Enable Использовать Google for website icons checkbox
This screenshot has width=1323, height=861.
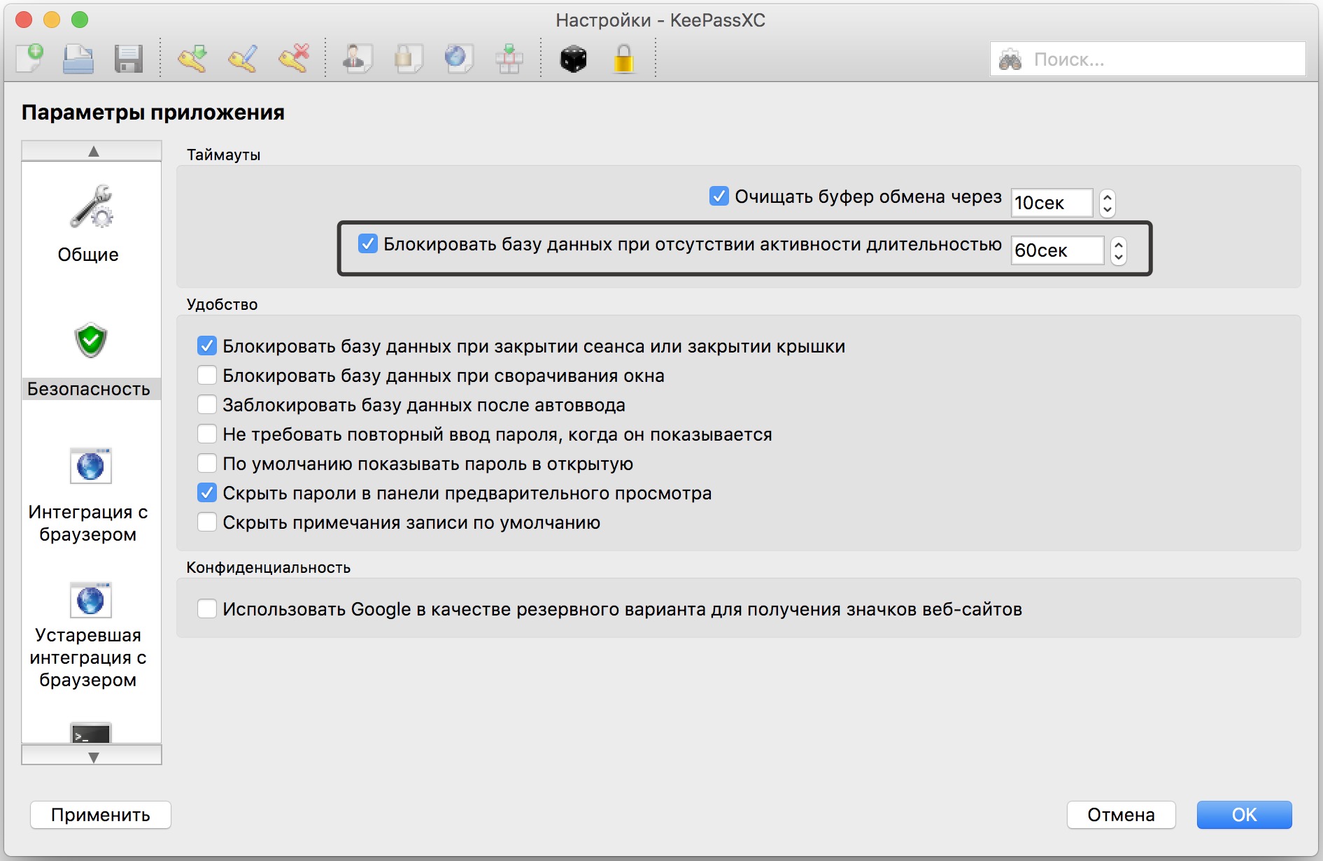click(x=207, y=609)
